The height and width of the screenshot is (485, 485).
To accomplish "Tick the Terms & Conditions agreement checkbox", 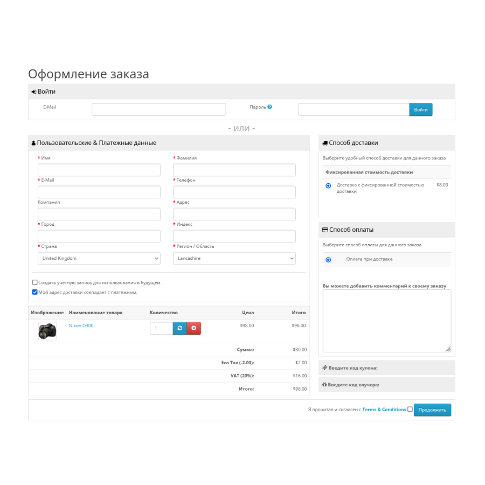I will coord(410,409).
